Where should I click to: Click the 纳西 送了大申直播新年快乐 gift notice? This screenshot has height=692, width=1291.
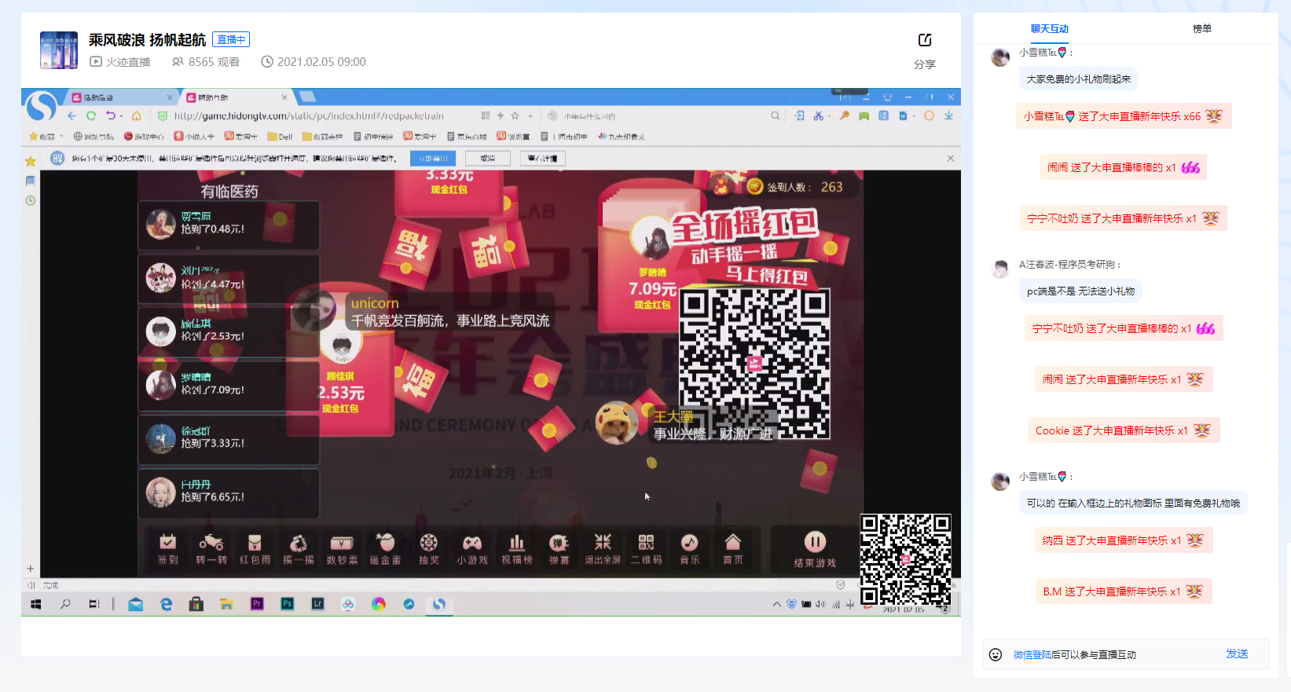[1123, 540]
